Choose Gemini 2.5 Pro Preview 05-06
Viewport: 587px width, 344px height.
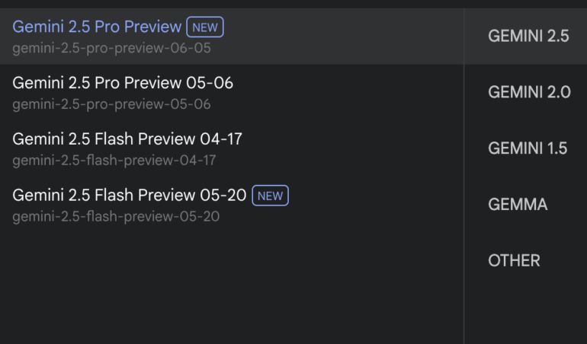pyautogui.click(x=123, y=83)
